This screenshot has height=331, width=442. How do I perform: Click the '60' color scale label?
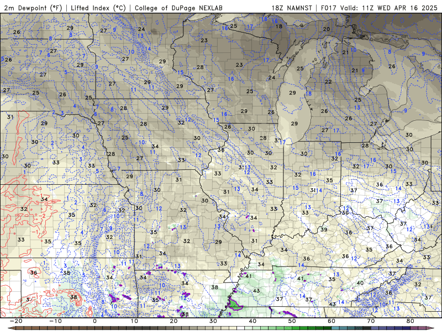(331, 321)
